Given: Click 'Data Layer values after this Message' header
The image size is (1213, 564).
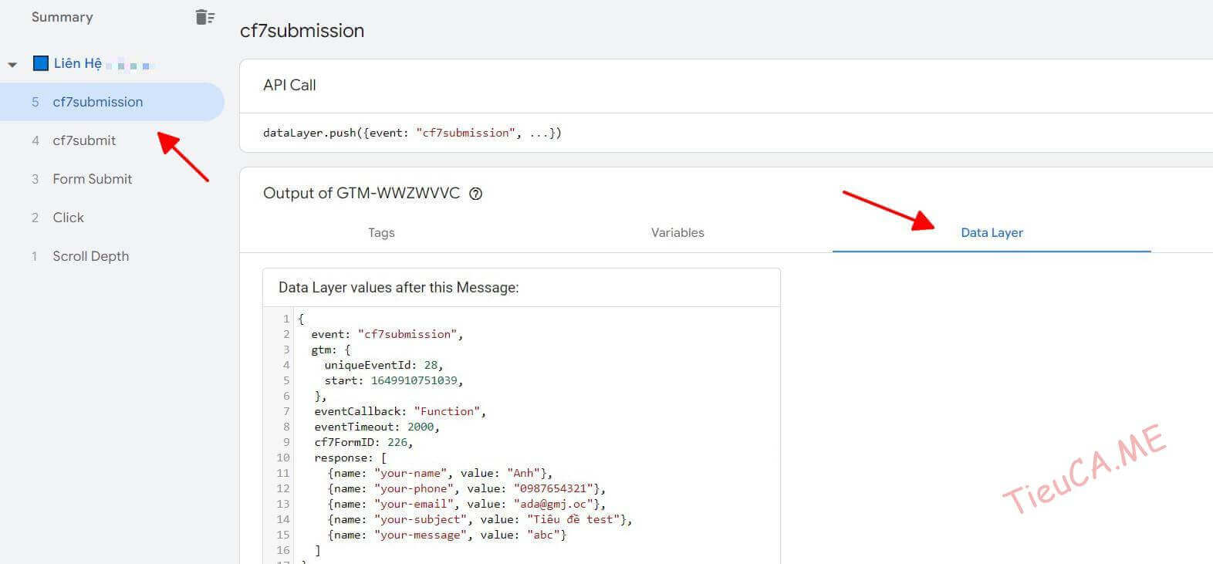Looking at the screenshot, I should tap(398, 287).
